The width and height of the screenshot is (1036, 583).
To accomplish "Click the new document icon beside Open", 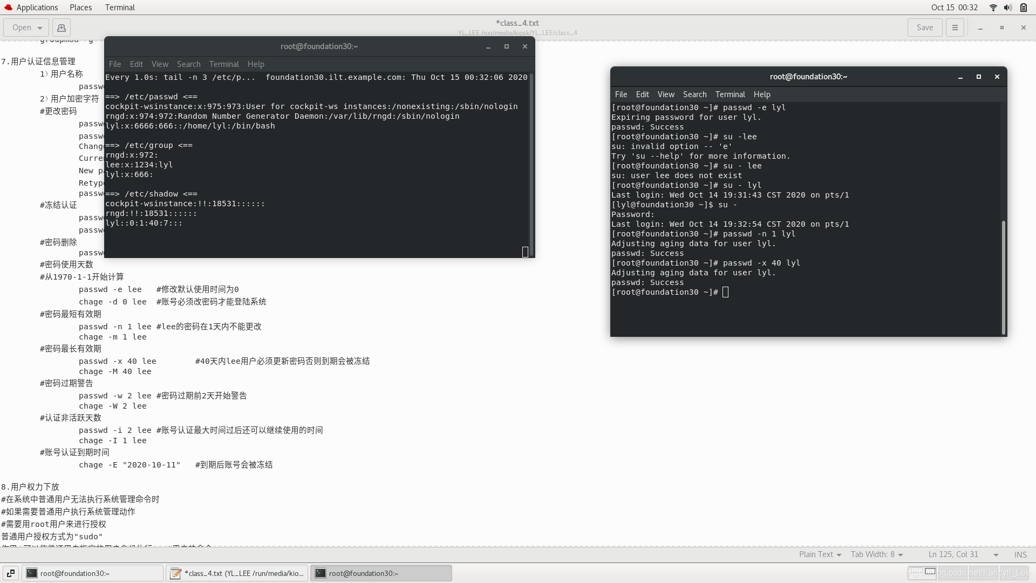I will click(x=62, y=28).
